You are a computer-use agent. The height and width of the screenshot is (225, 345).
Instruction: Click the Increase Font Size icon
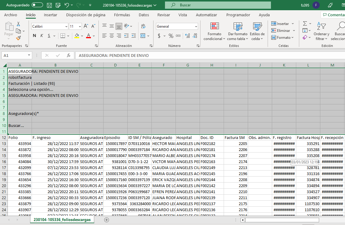[x=86, y=26]
